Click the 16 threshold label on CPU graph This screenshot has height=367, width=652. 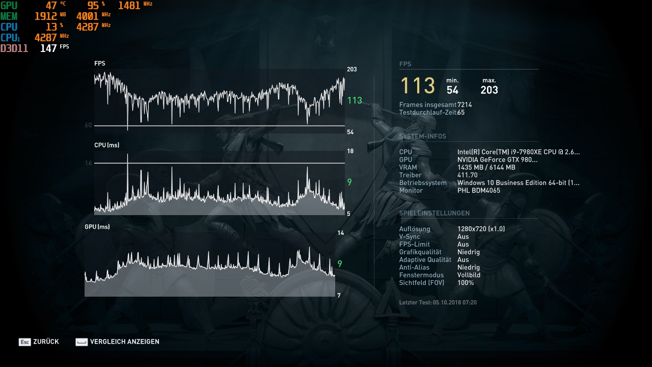[x=89, y=163]
